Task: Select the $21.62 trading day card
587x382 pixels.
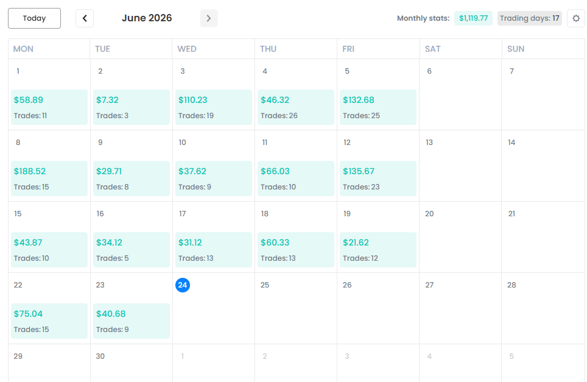Action: 378,250
